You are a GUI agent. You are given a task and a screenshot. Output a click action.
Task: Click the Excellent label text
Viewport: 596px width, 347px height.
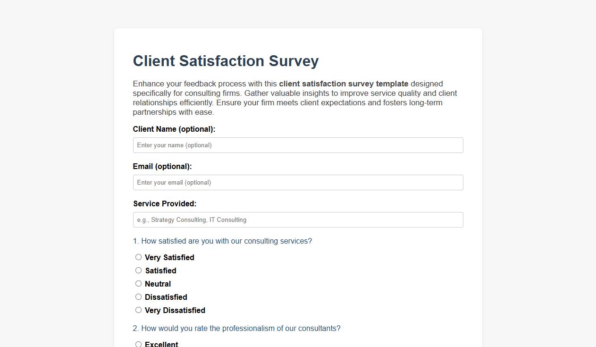click(161, 344)
